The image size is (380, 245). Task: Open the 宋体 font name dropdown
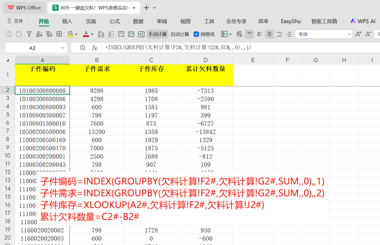pyautogui.click(x=349, y=34)
